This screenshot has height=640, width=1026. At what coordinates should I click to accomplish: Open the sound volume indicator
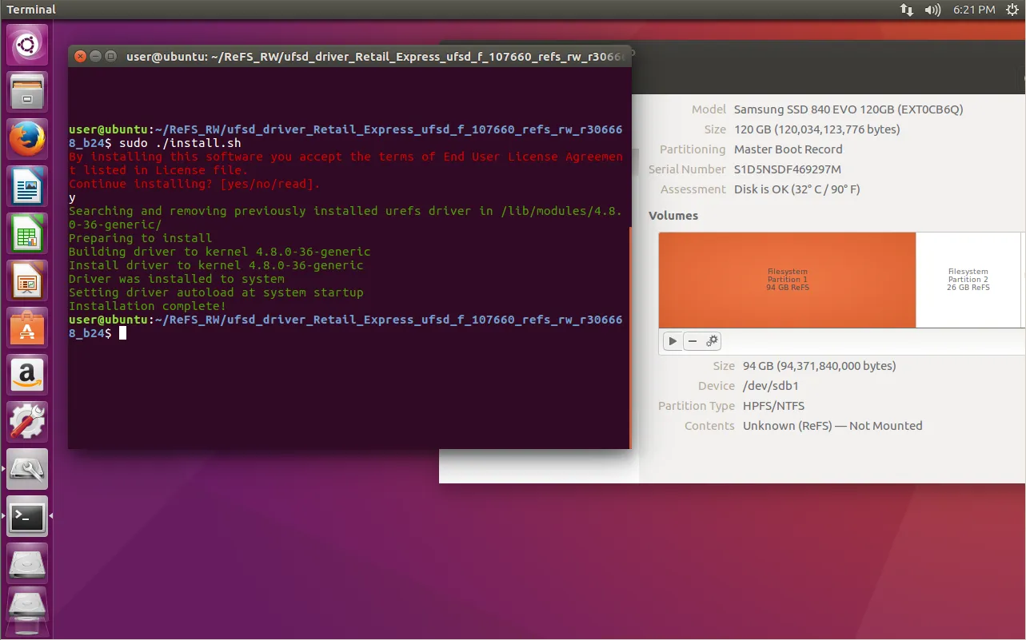pyautogui.click(x=932, y=10)
